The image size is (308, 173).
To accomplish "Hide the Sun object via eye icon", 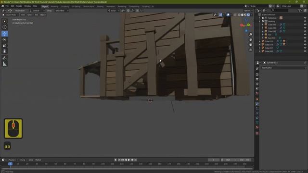I will (x=305, y=35).
